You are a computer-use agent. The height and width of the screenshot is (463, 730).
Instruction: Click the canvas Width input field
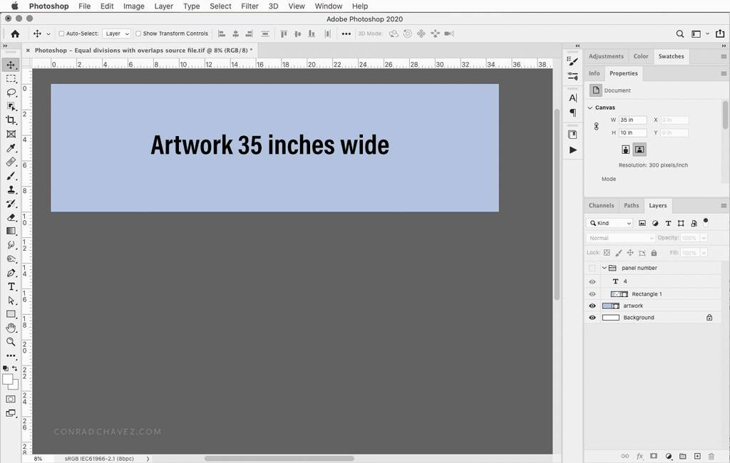tap(633, 120)
